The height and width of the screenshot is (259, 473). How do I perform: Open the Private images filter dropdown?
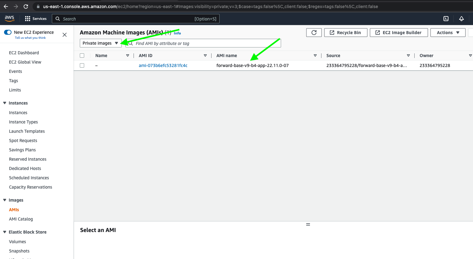[x=100, y=43]
